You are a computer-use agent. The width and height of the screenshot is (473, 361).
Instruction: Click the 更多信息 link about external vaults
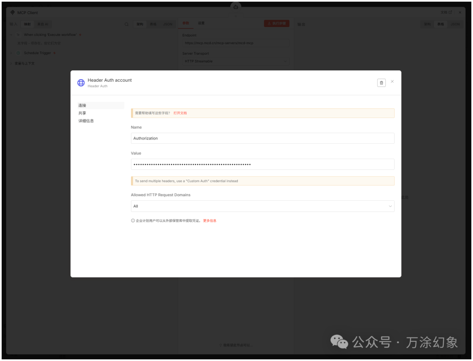(209, 220)
